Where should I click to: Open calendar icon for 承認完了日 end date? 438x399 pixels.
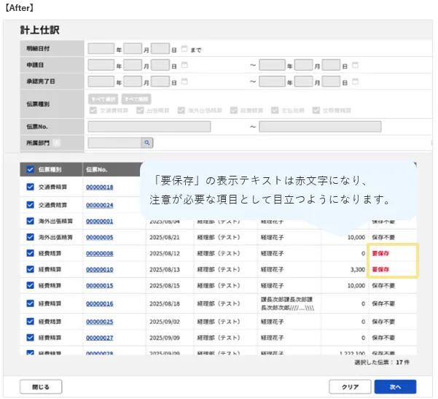[355, 81]
